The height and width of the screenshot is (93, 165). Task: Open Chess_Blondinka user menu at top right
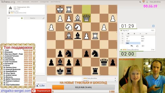pyautogui.click(x=155, y=2)
